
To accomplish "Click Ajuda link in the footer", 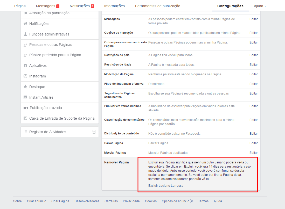I will (218, 201).
